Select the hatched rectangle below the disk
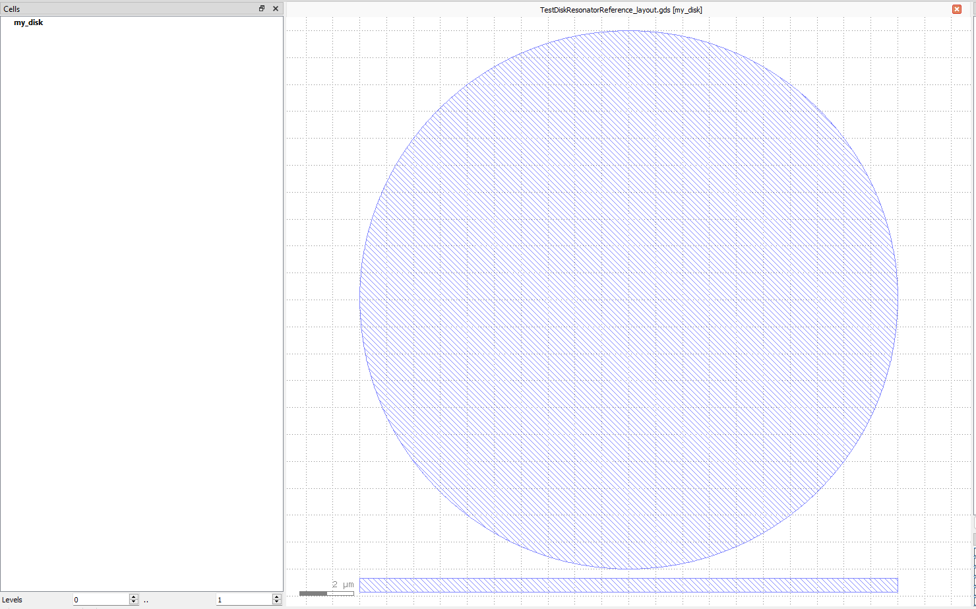This screenshot has width=976, height=609. click(628, 585)
